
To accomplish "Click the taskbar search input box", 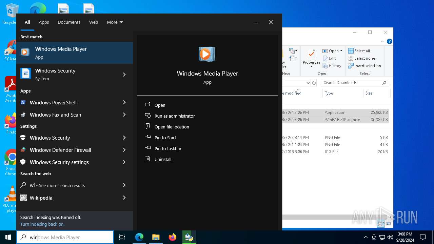I will coord(65,237).
